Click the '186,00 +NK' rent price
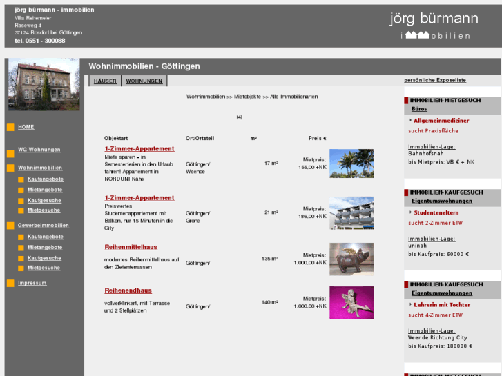The width and height of the screenshot is (502, 376). pos(313,217)
